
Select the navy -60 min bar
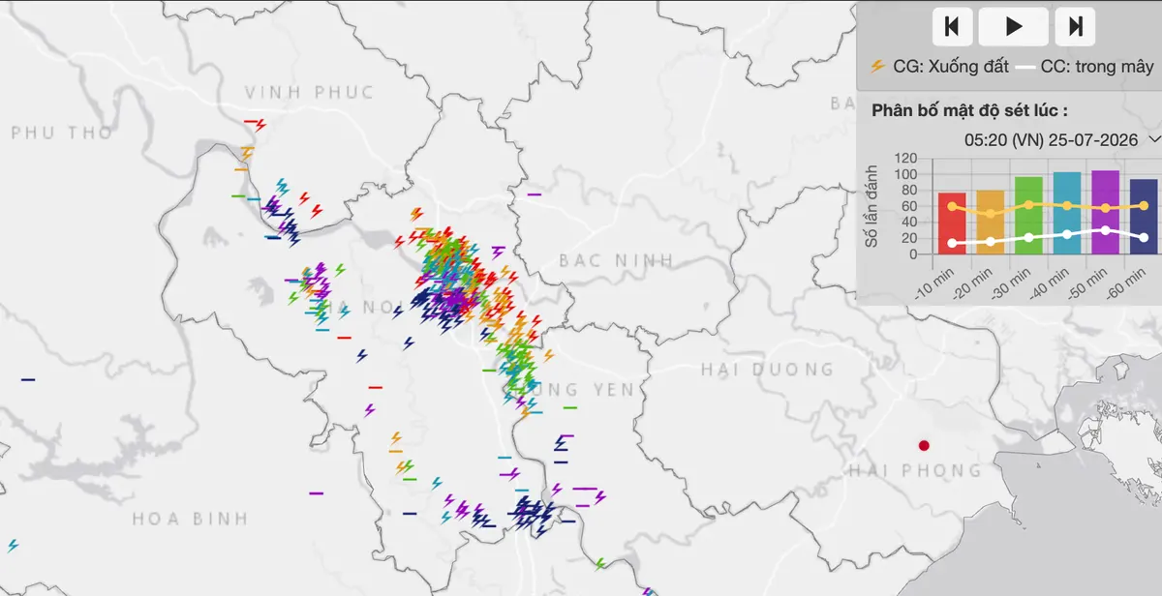(1144, 217)
